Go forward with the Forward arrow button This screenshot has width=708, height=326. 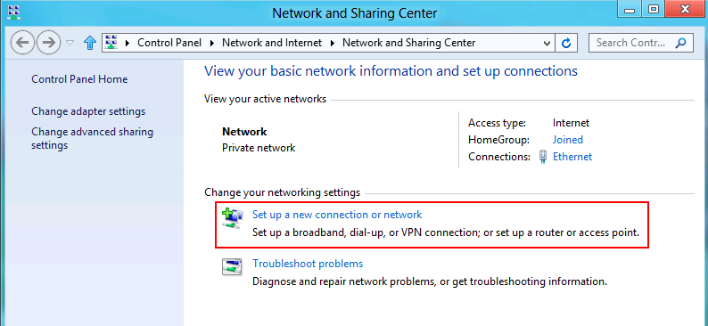[x=48, y=43]
